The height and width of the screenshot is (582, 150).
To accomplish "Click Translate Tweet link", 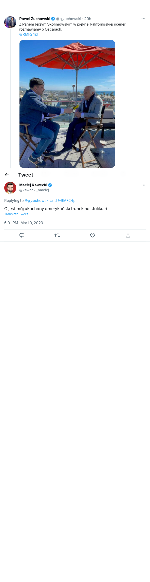I will point(16,214).
